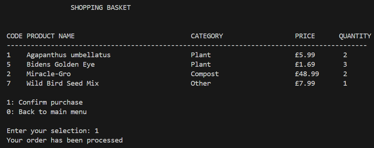Select the Bidens Golden Eye product name
This screenshot has height=148, width=374.
60,65
